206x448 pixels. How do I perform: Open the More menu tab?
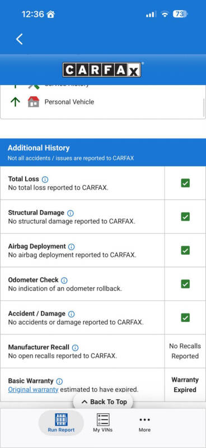pos(144,424)
